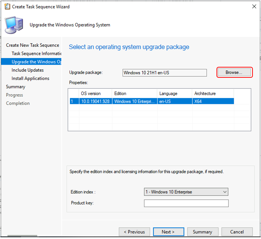Click the computer monitor header icon
Viewport: 261px width, 239px height.
point(14,25)
